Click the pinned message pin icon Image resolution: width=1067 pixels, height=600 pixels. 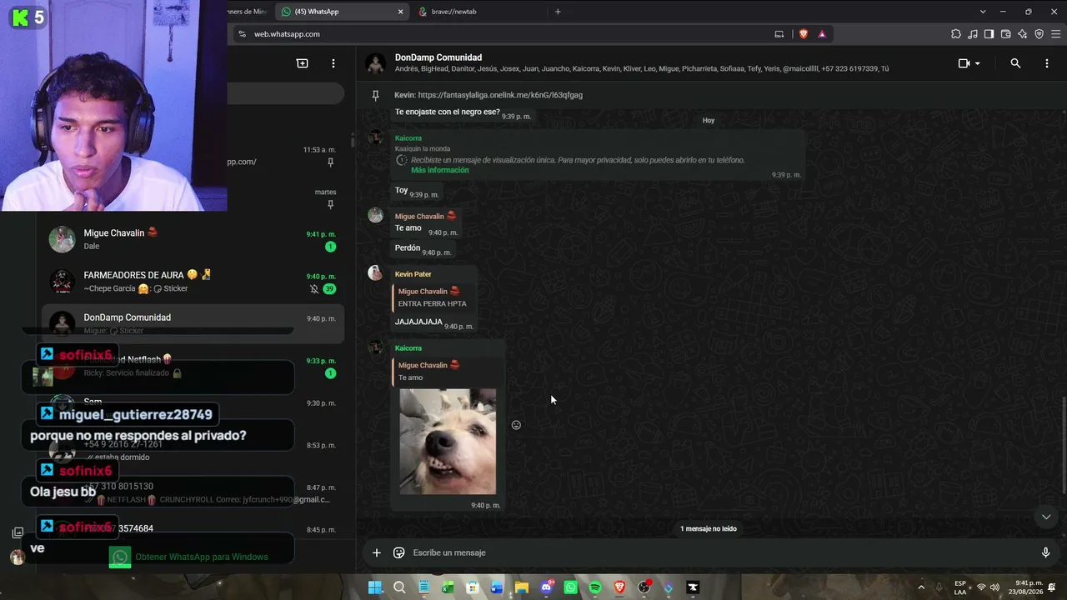376,95
